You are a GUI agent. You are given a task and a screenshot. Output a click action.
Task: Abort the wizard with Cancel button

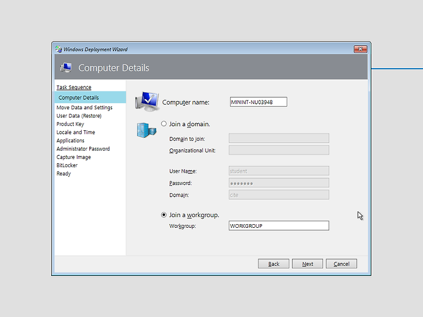341,264
